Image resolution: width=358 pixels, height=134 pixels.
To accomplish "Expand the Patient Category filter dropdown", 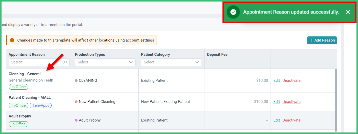I will click(x=171, y=62).
